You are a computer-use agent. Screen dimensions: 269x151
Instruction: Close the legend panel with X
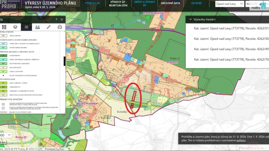(62, 19)
